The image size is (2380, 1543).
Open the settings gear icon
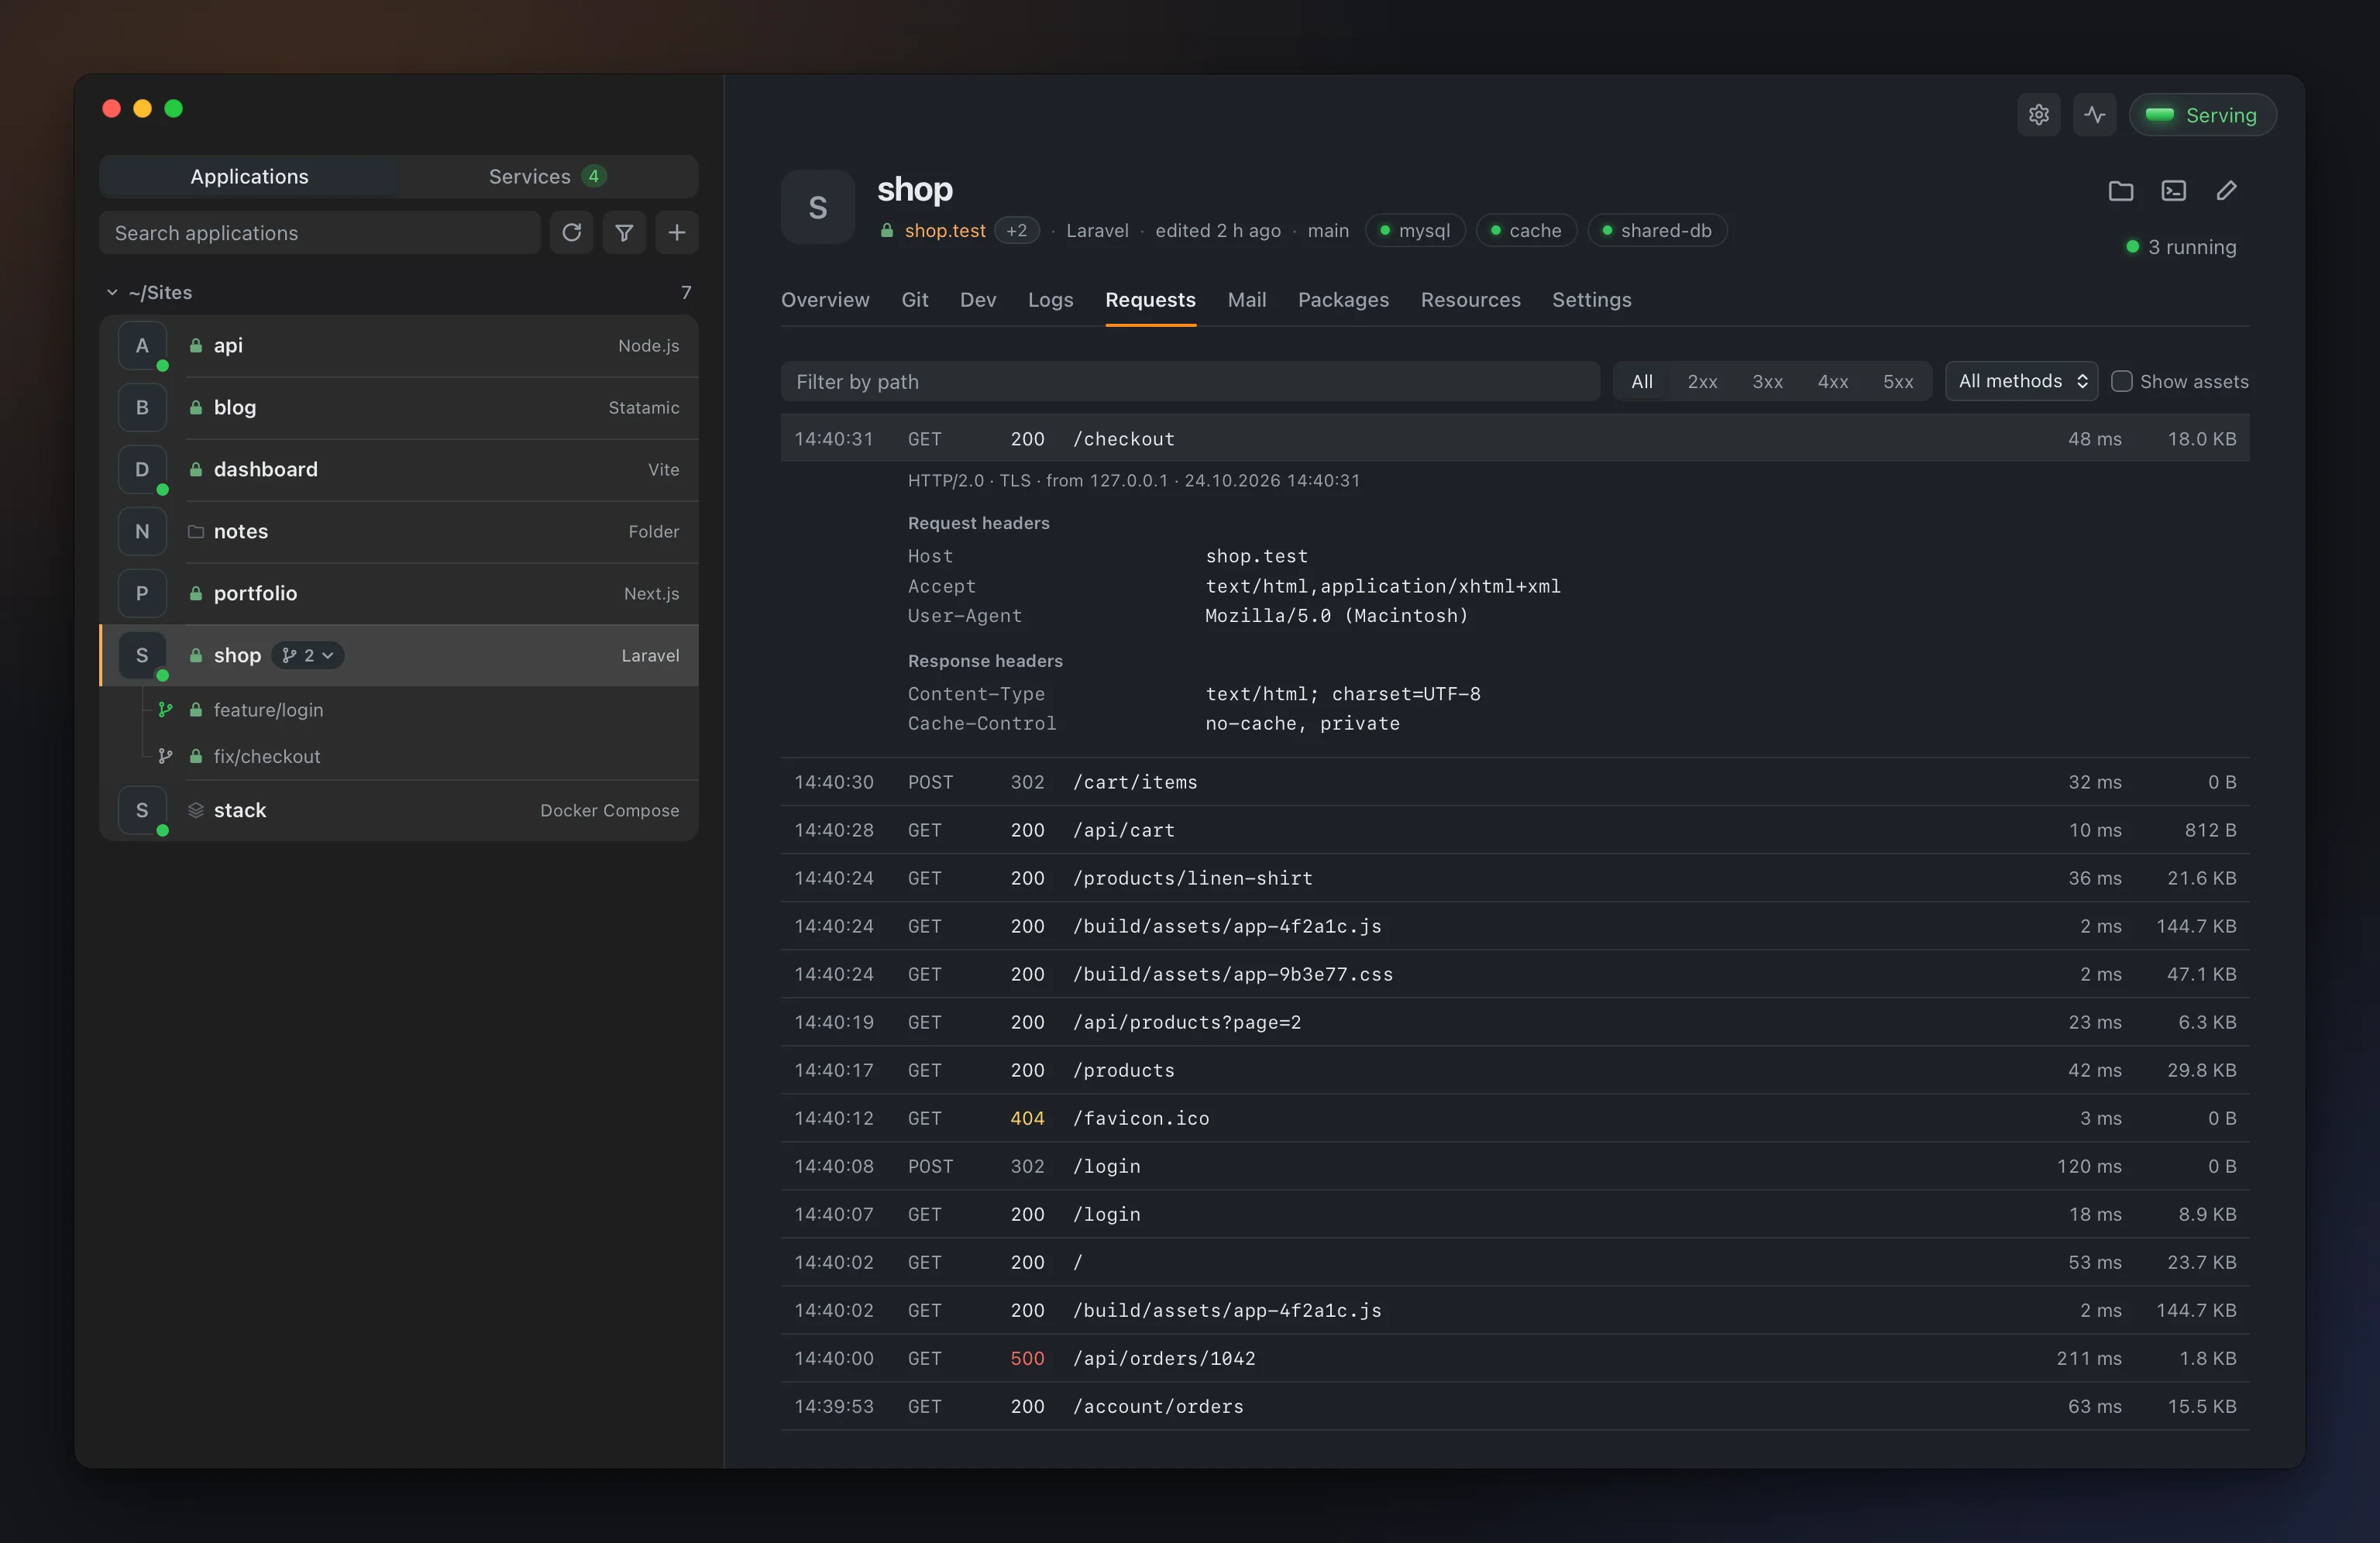pyautogui.click(x=2038, y=115)
